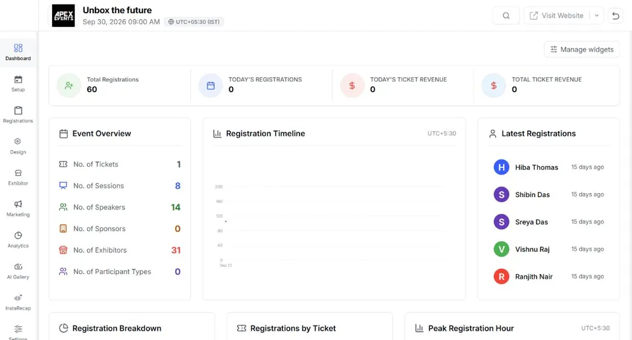The image size is (632, 340).
Task: Click the Registrations by Ticket icon
Action: pos(242,328)
